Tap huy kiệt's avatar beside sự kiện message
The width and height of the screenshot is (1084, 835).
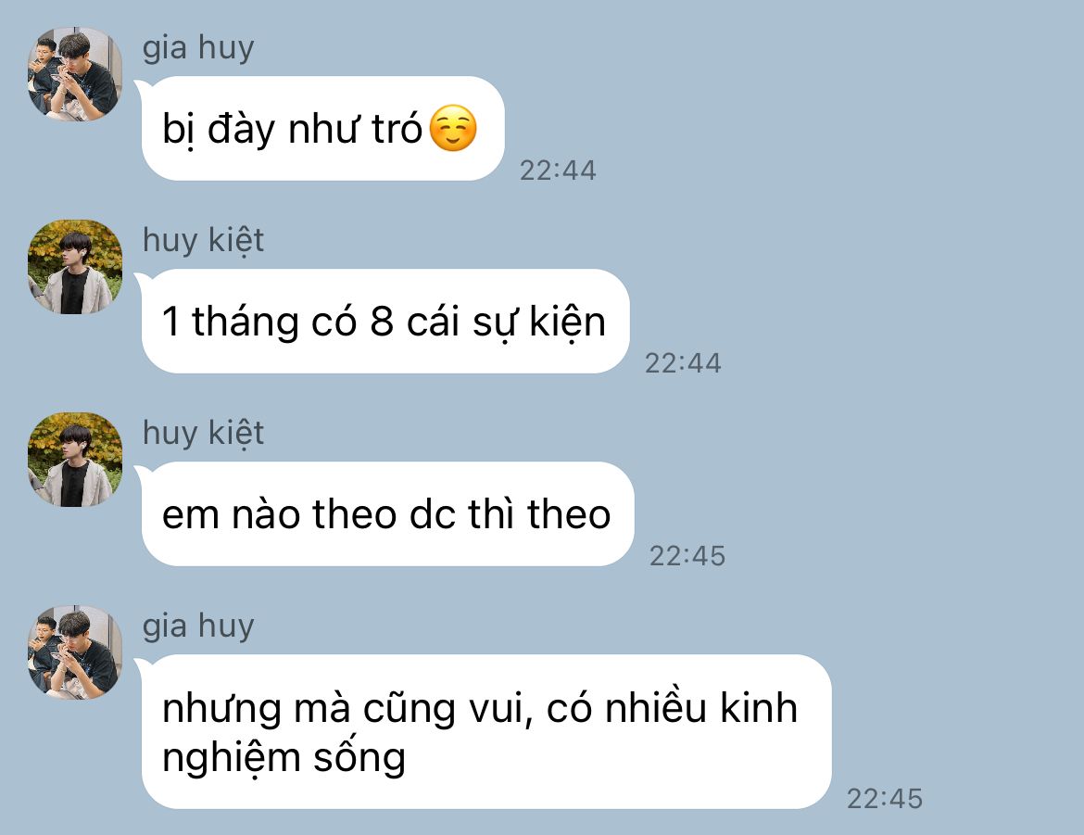pyautogui.click(x=75, y=267)
